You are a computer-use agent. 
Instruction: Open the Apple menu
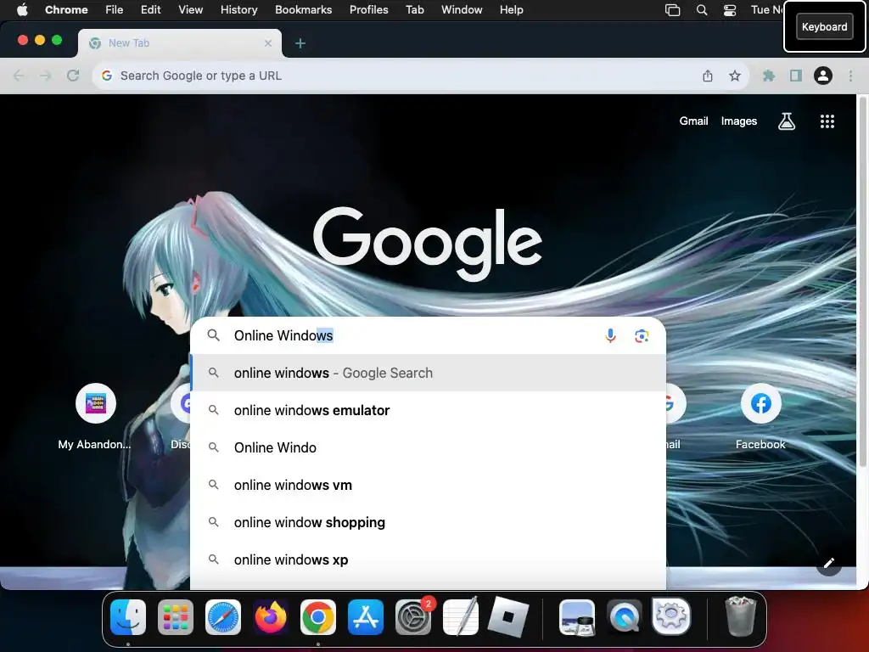click(x=22, y=10)
